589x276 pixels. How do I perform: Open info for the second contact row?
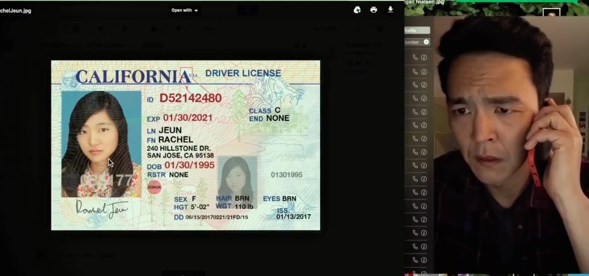point(424,71)
